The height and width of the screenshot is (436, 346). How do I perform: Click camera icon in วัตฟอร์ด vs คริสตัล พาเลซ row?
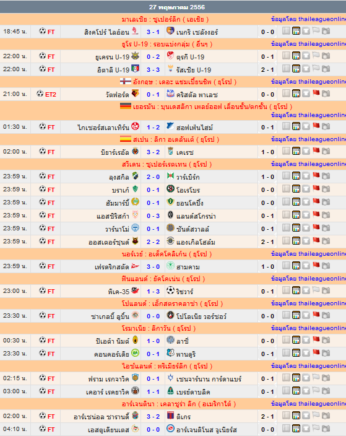[326, 94]
